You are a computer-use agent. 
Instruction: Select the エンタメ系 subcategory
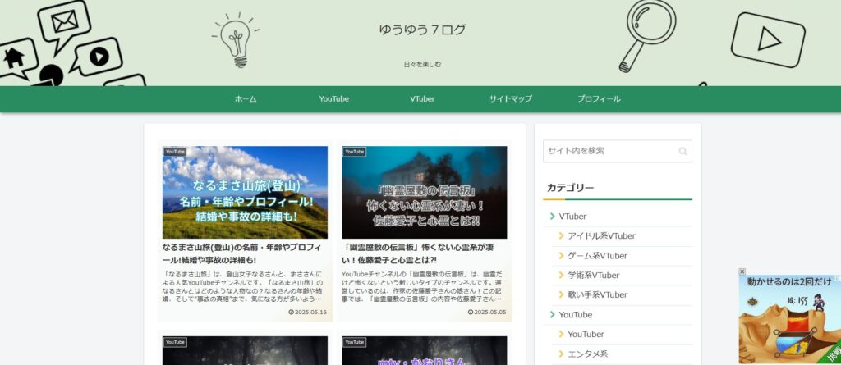click(588, 354)
